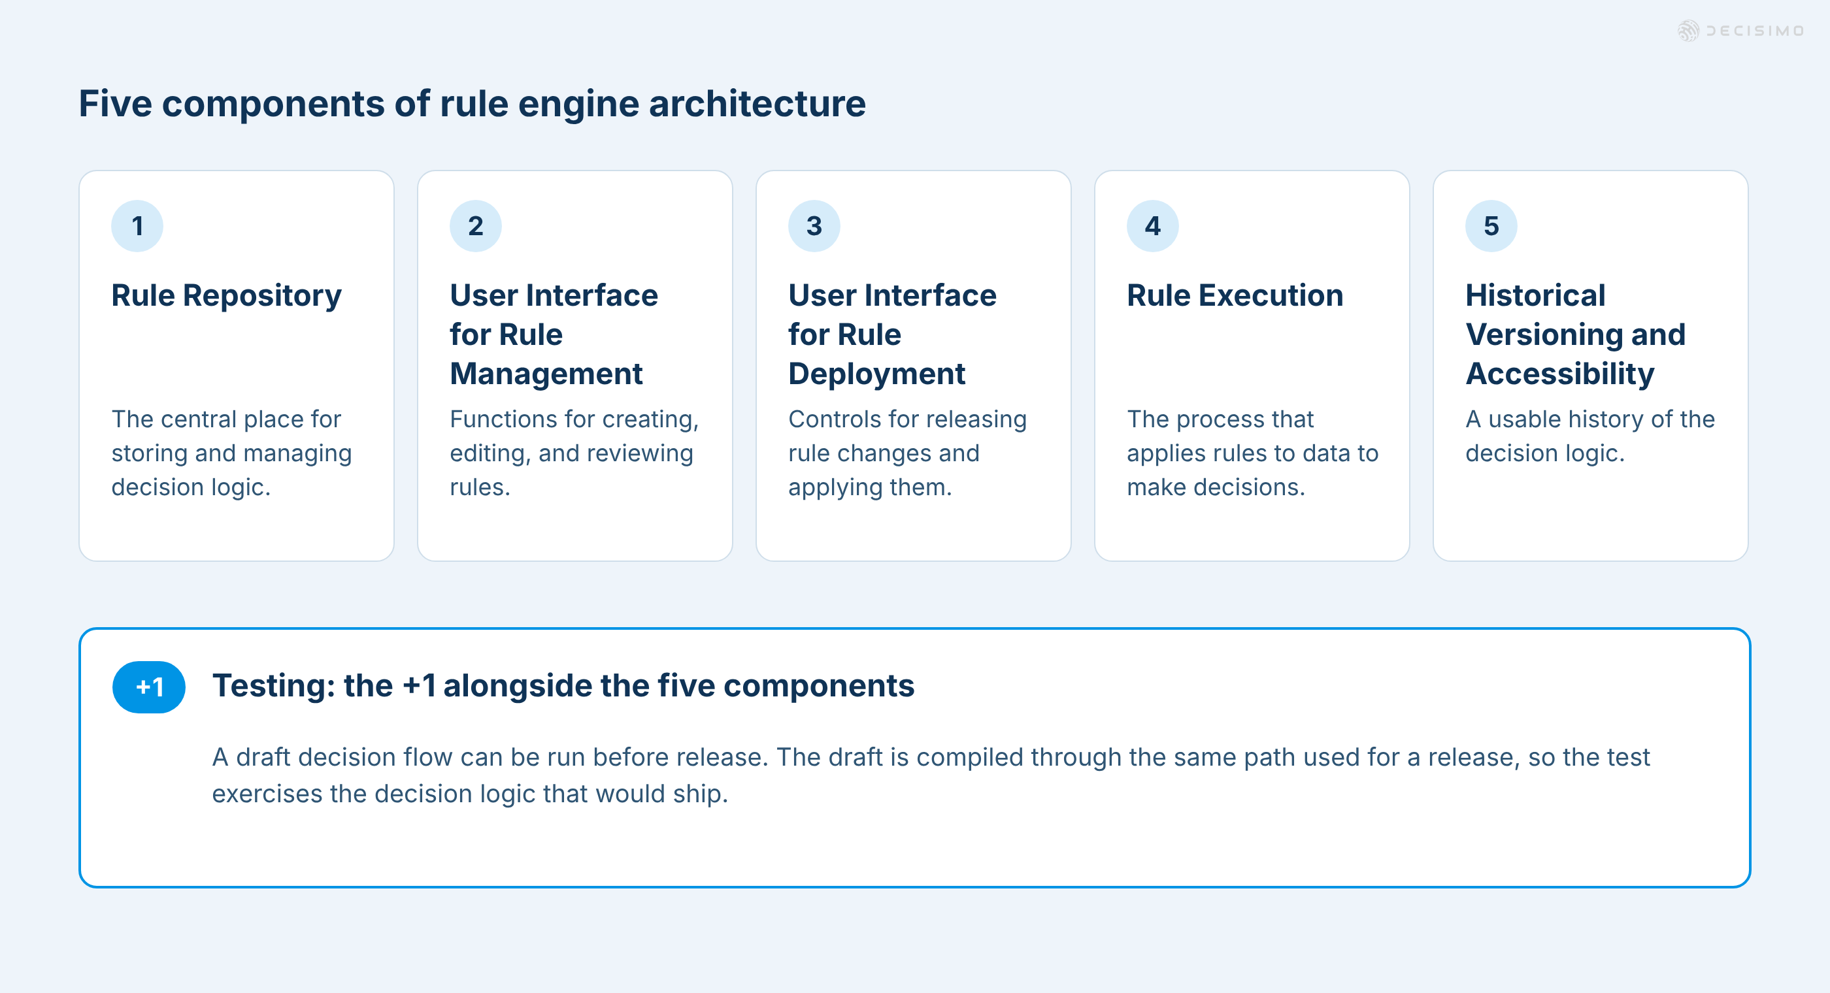Image resolution: width=1830 pixels, height=993 pixels.
Task: Select the Historical Versioning and Accessibility heading
Action: (x=1575, y=334)
